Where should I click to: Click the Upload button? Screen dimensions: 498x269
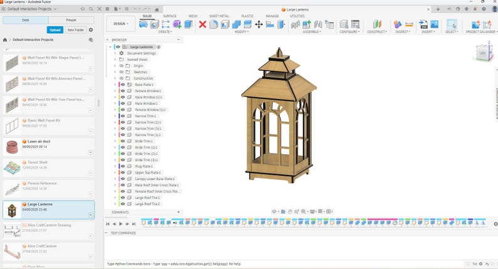pos(55,30)
